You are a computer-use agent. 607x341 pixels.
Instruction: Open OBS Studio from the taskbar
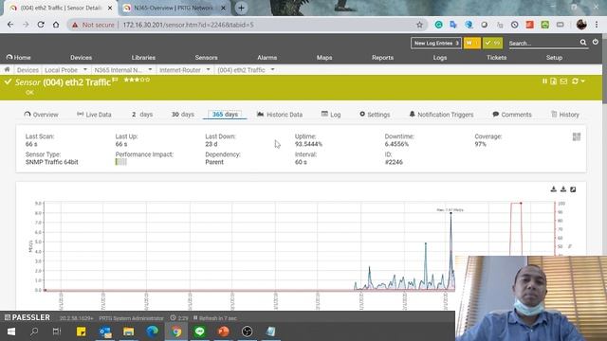tap(247, 332)
